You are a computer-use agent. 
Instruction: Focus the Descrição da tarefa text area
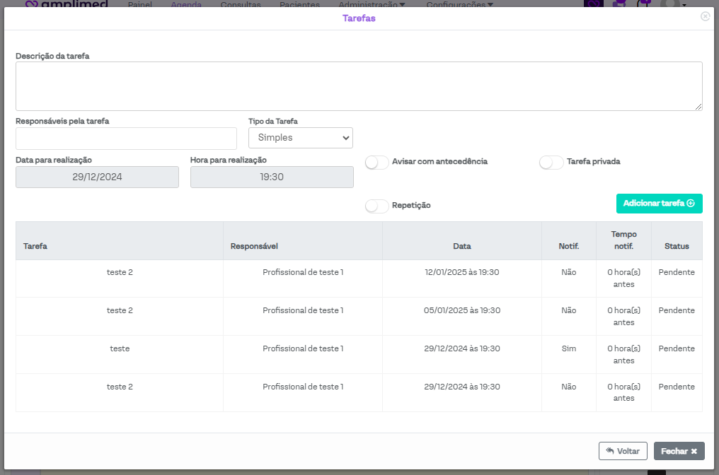click(359, 86)
